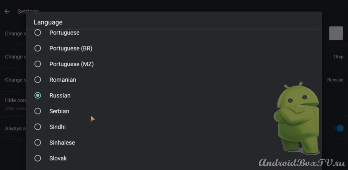This screenshot has height=170, width=348.
Task: Choose the Sindhi language option
Action: [174, 127]
